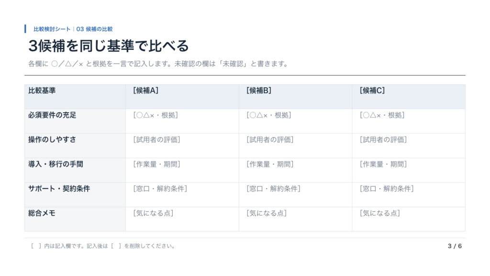Select [気になる点] in the 候補B column
Screen dimensions: 490x276
tap(267, 213)
